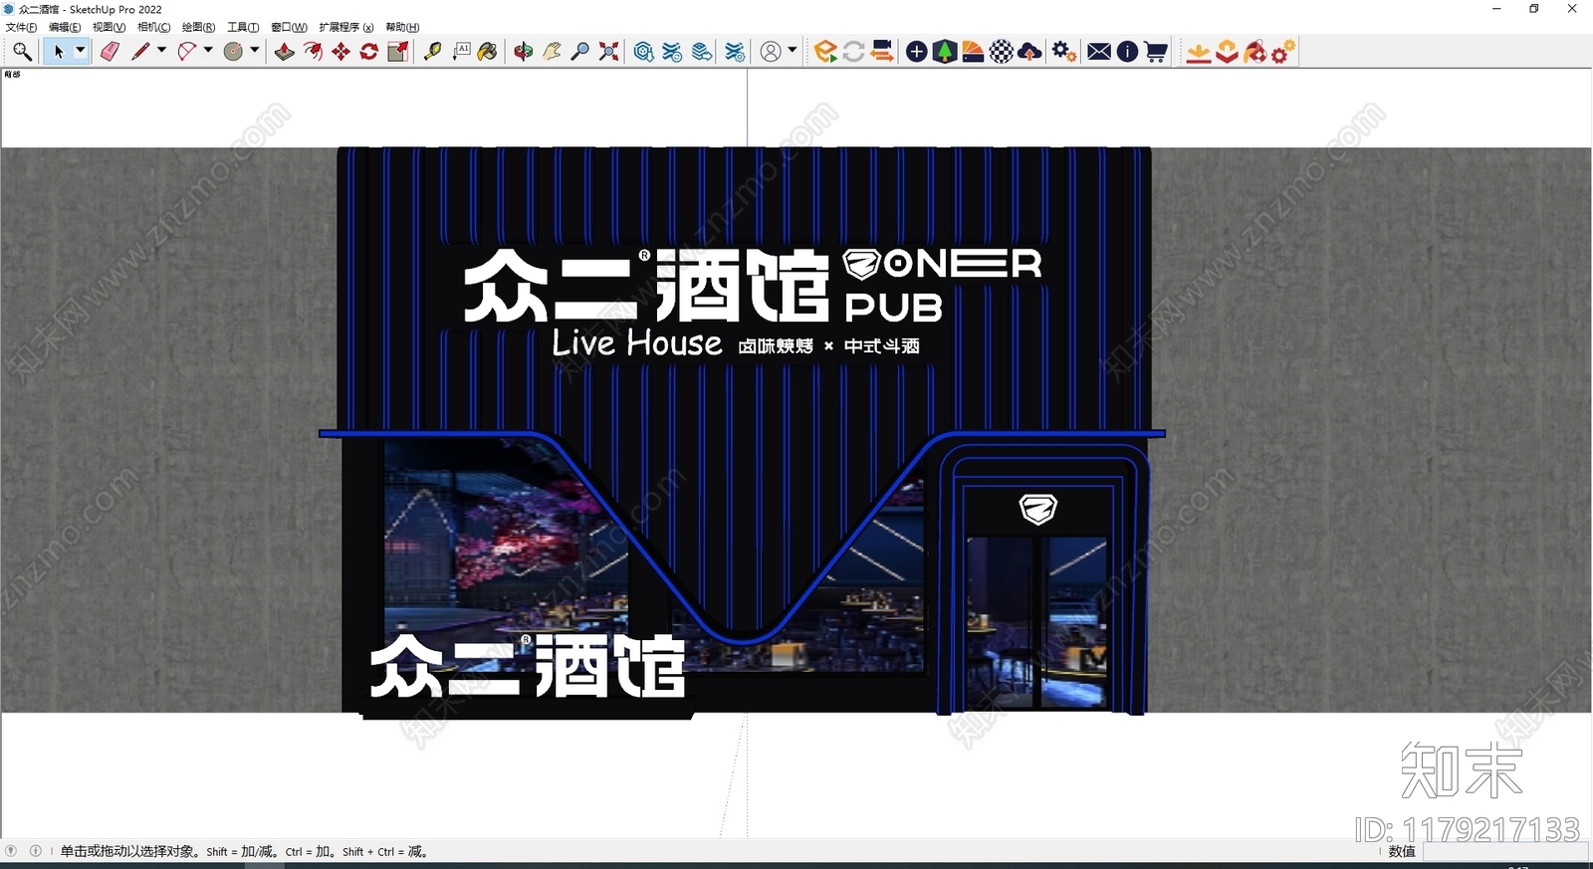Open the Paint Bucket tool
Screen dimensions: 1593x869
tap(488, 52)
